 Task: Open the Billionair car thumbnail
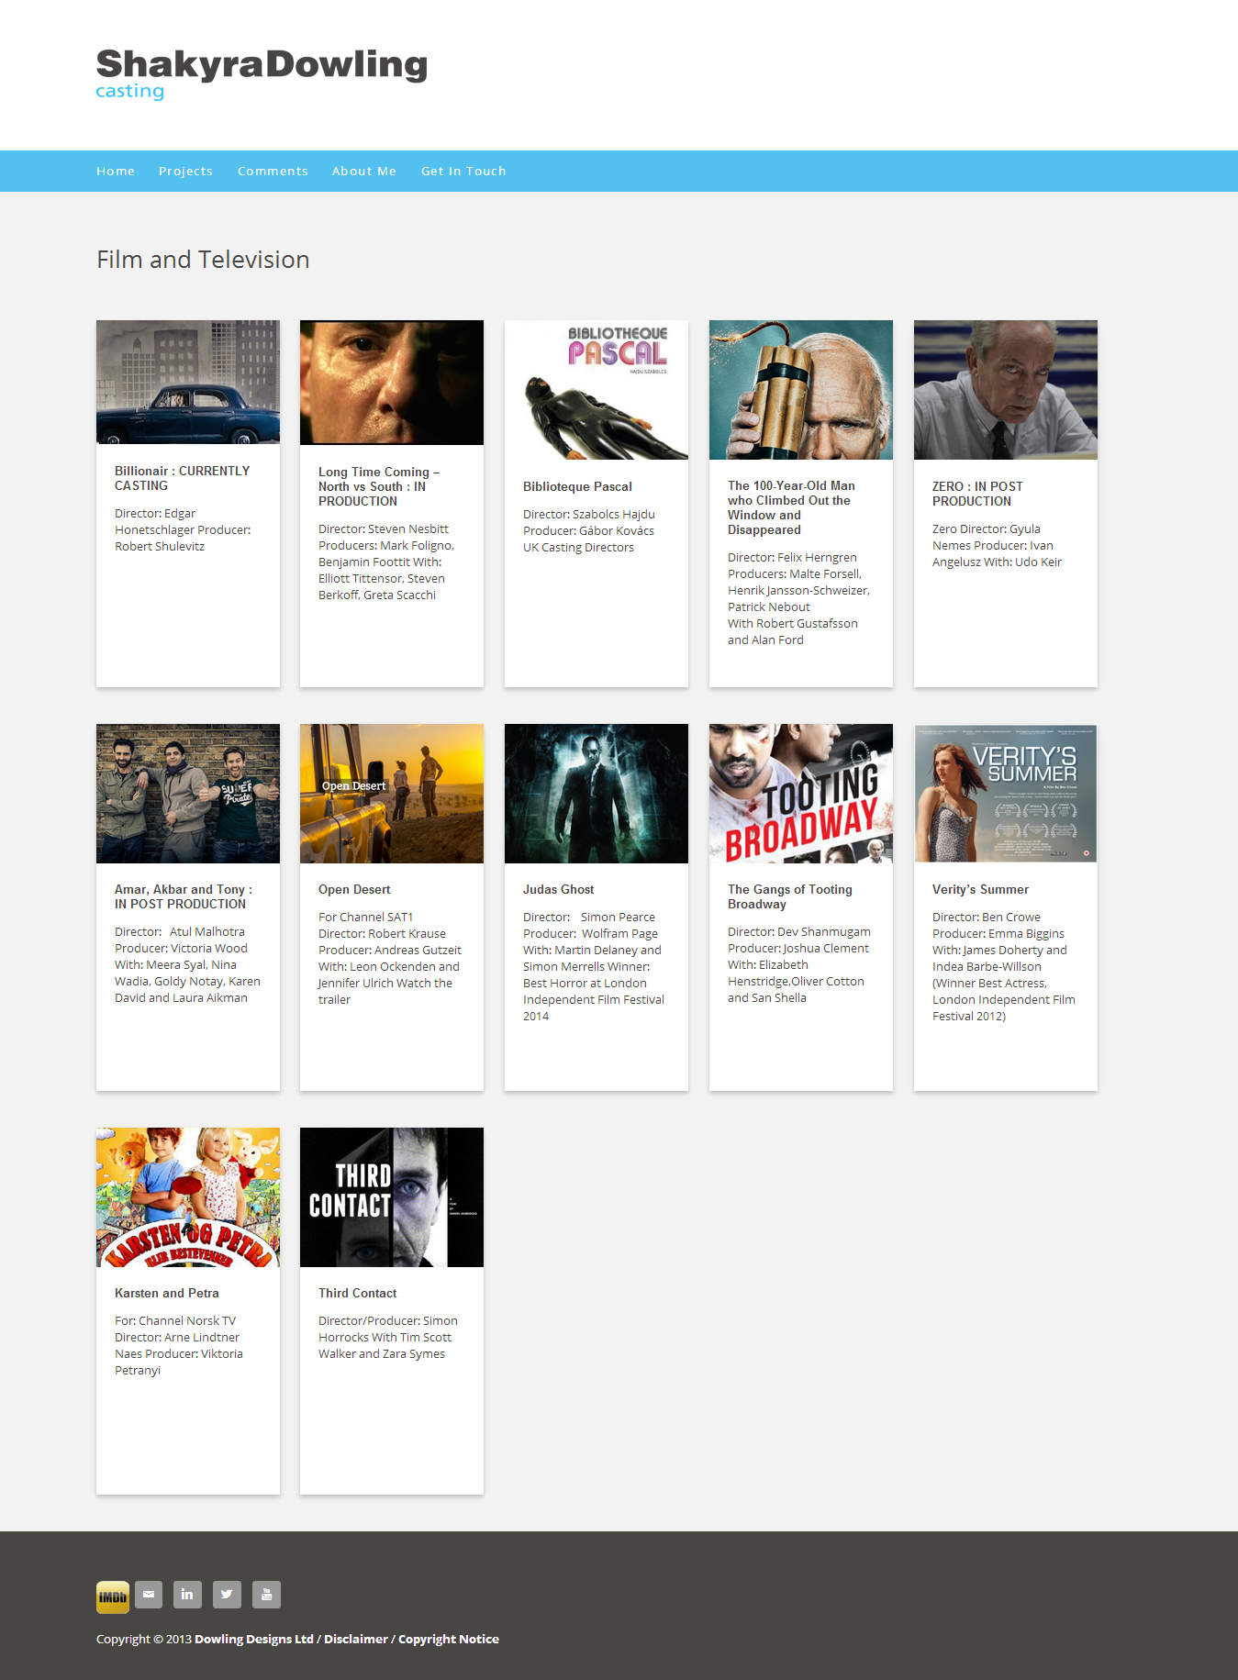[188, 382]
